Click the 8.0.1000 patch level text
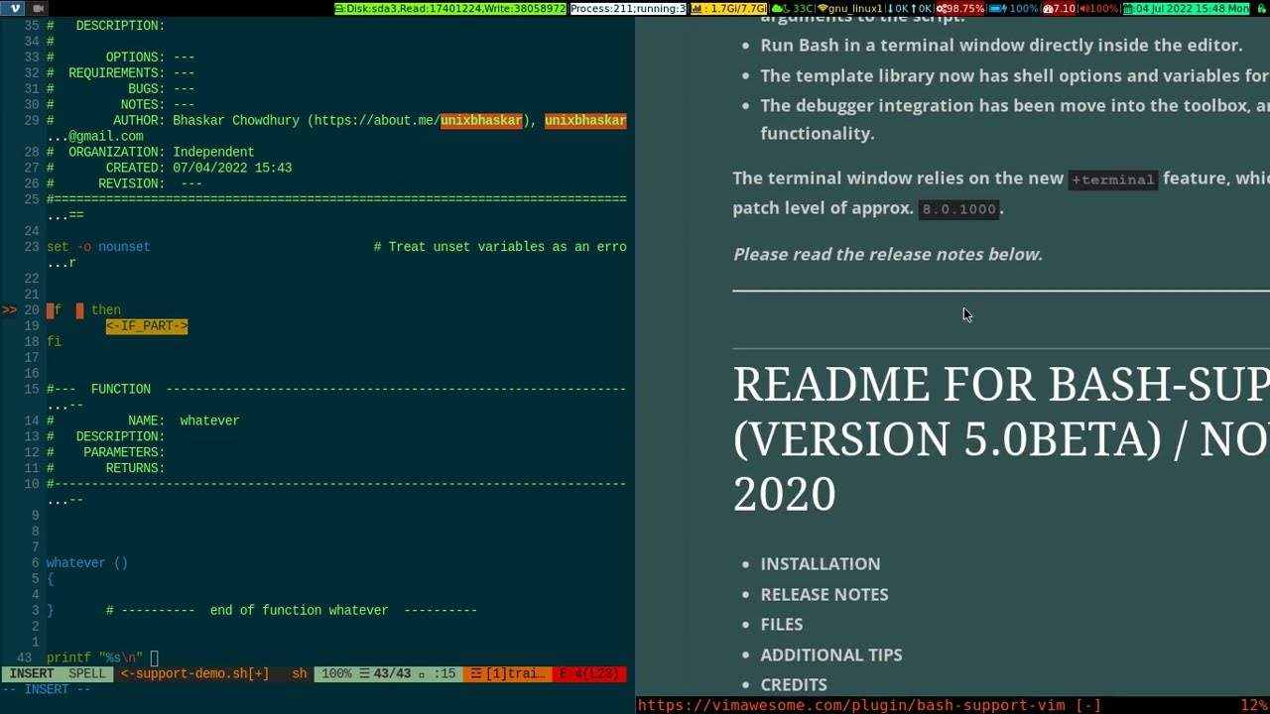The height and width of the screenshot is (714, 1270). point(958,209)
